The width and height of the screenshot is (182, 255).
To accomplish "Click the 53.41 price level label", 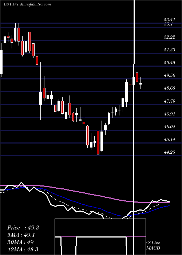I will [x=170, y=20].
